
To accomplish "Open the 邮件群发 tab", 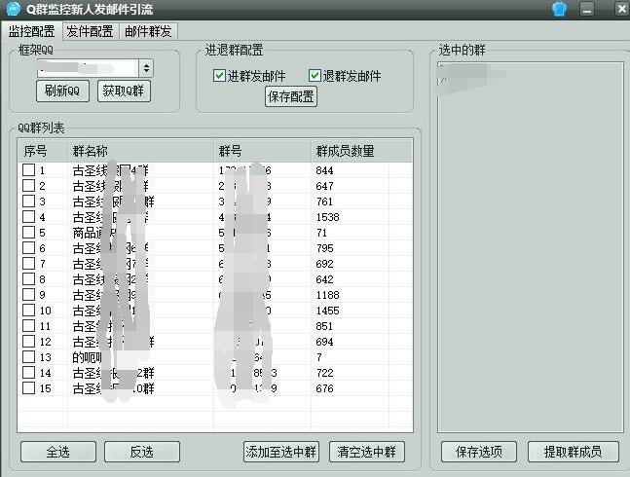I will [x=149, y=31].
